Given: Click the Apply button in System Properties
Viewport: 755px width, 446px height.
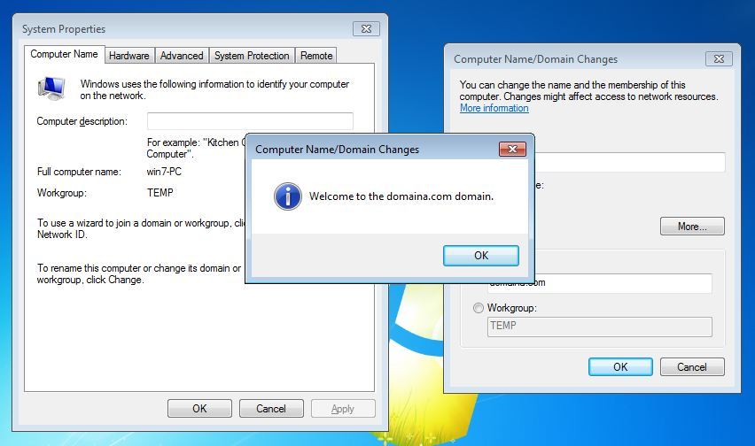Looking at the screenshot, I should [343, 409].
